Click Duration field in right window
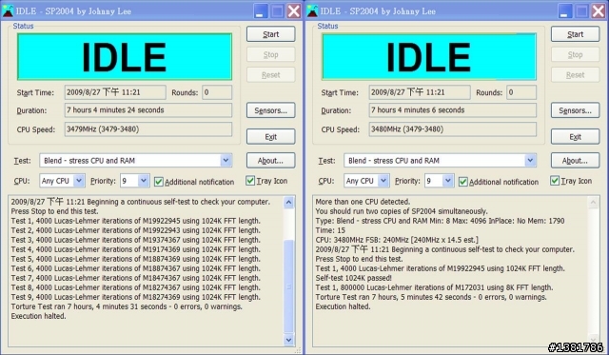The width and height of the screenshot is (609, 355). pos(453,110)
